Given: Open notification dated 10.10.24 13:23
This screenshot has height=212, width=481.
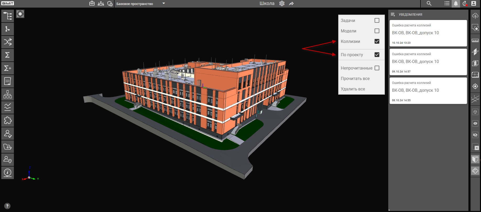Looking at the screenshot, I should click(x=428, y=33).
